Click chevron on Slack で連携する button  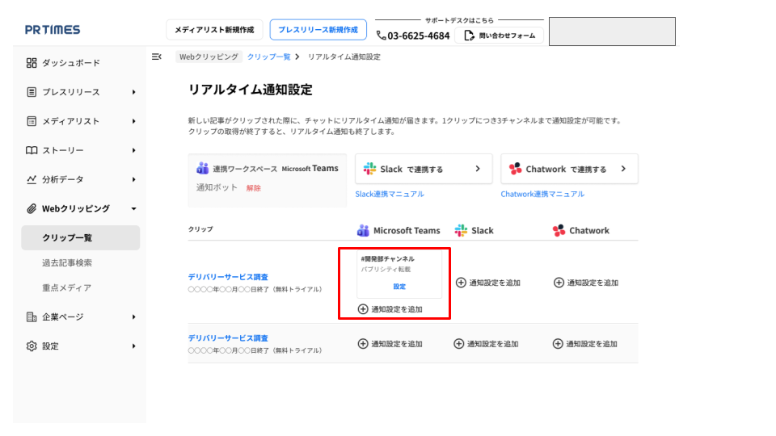(478, 169)
